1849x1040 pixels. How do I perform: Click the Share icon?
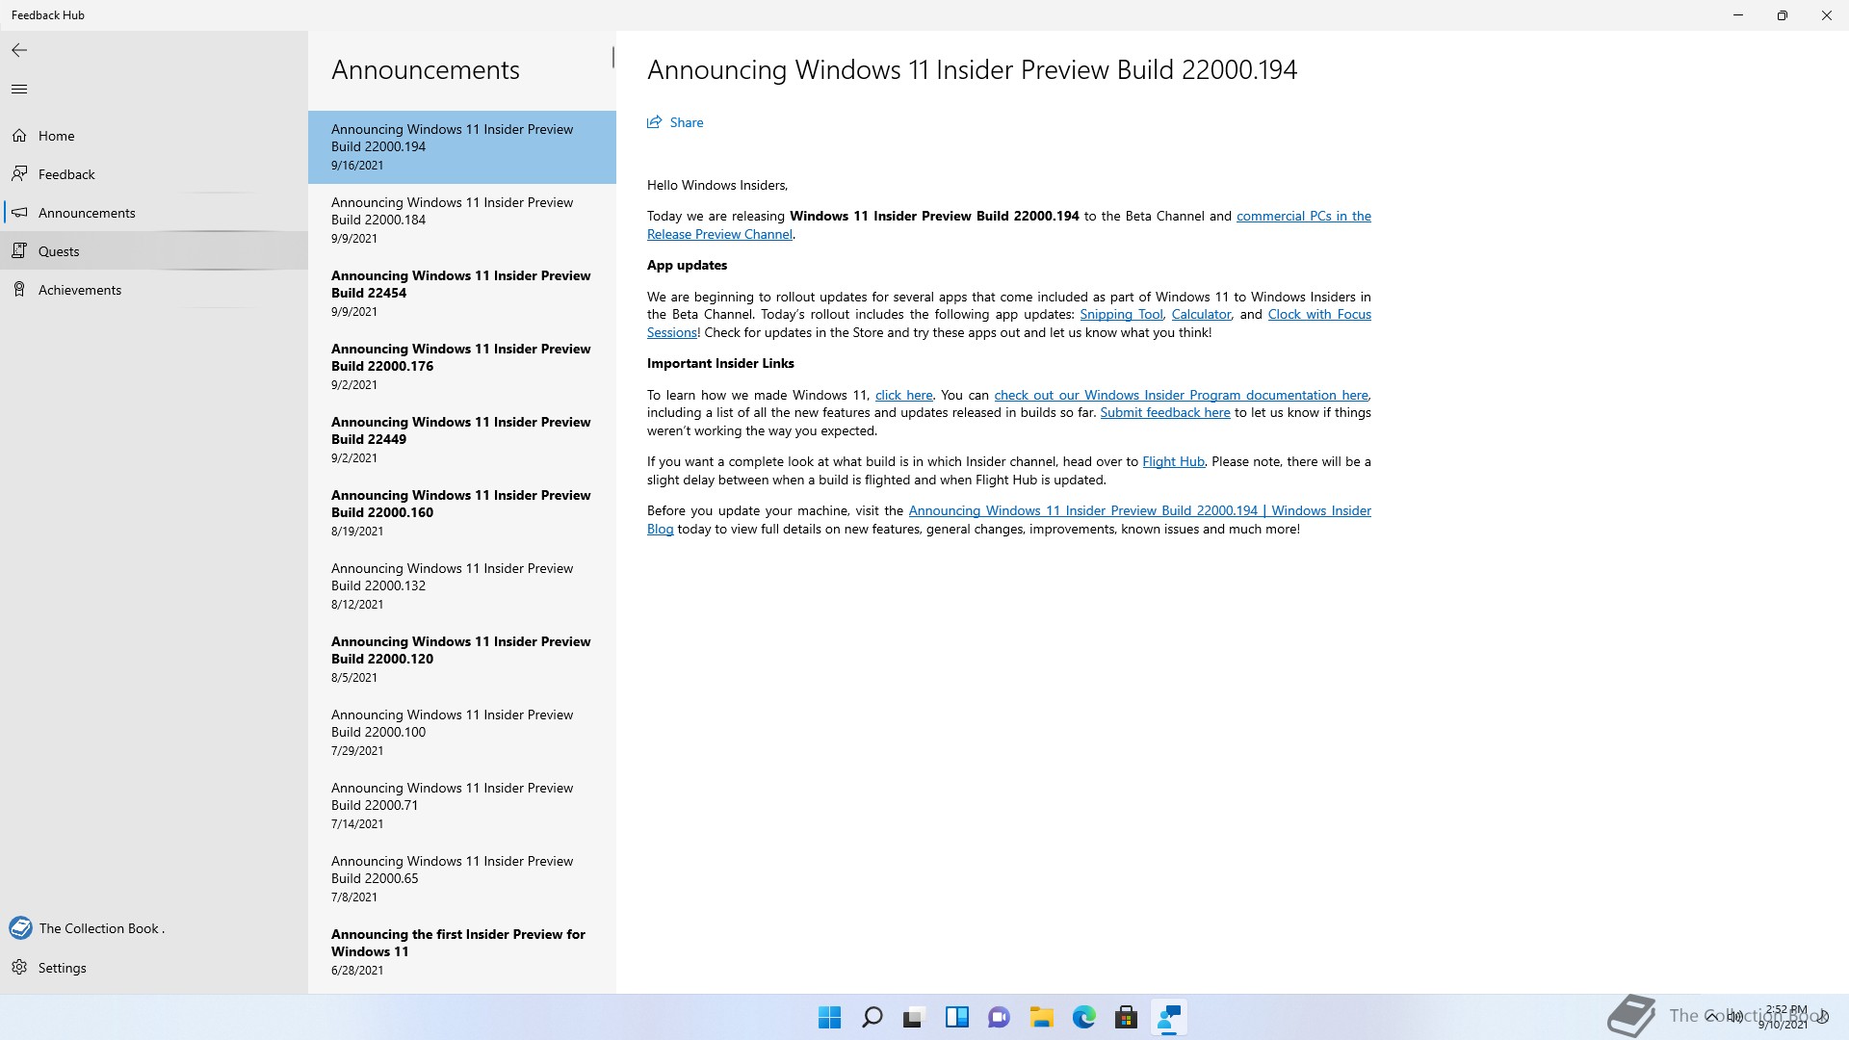pos(655,122)
